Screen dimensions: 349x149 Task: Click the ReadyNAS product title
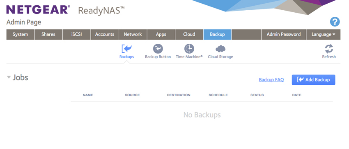point(101,11)
